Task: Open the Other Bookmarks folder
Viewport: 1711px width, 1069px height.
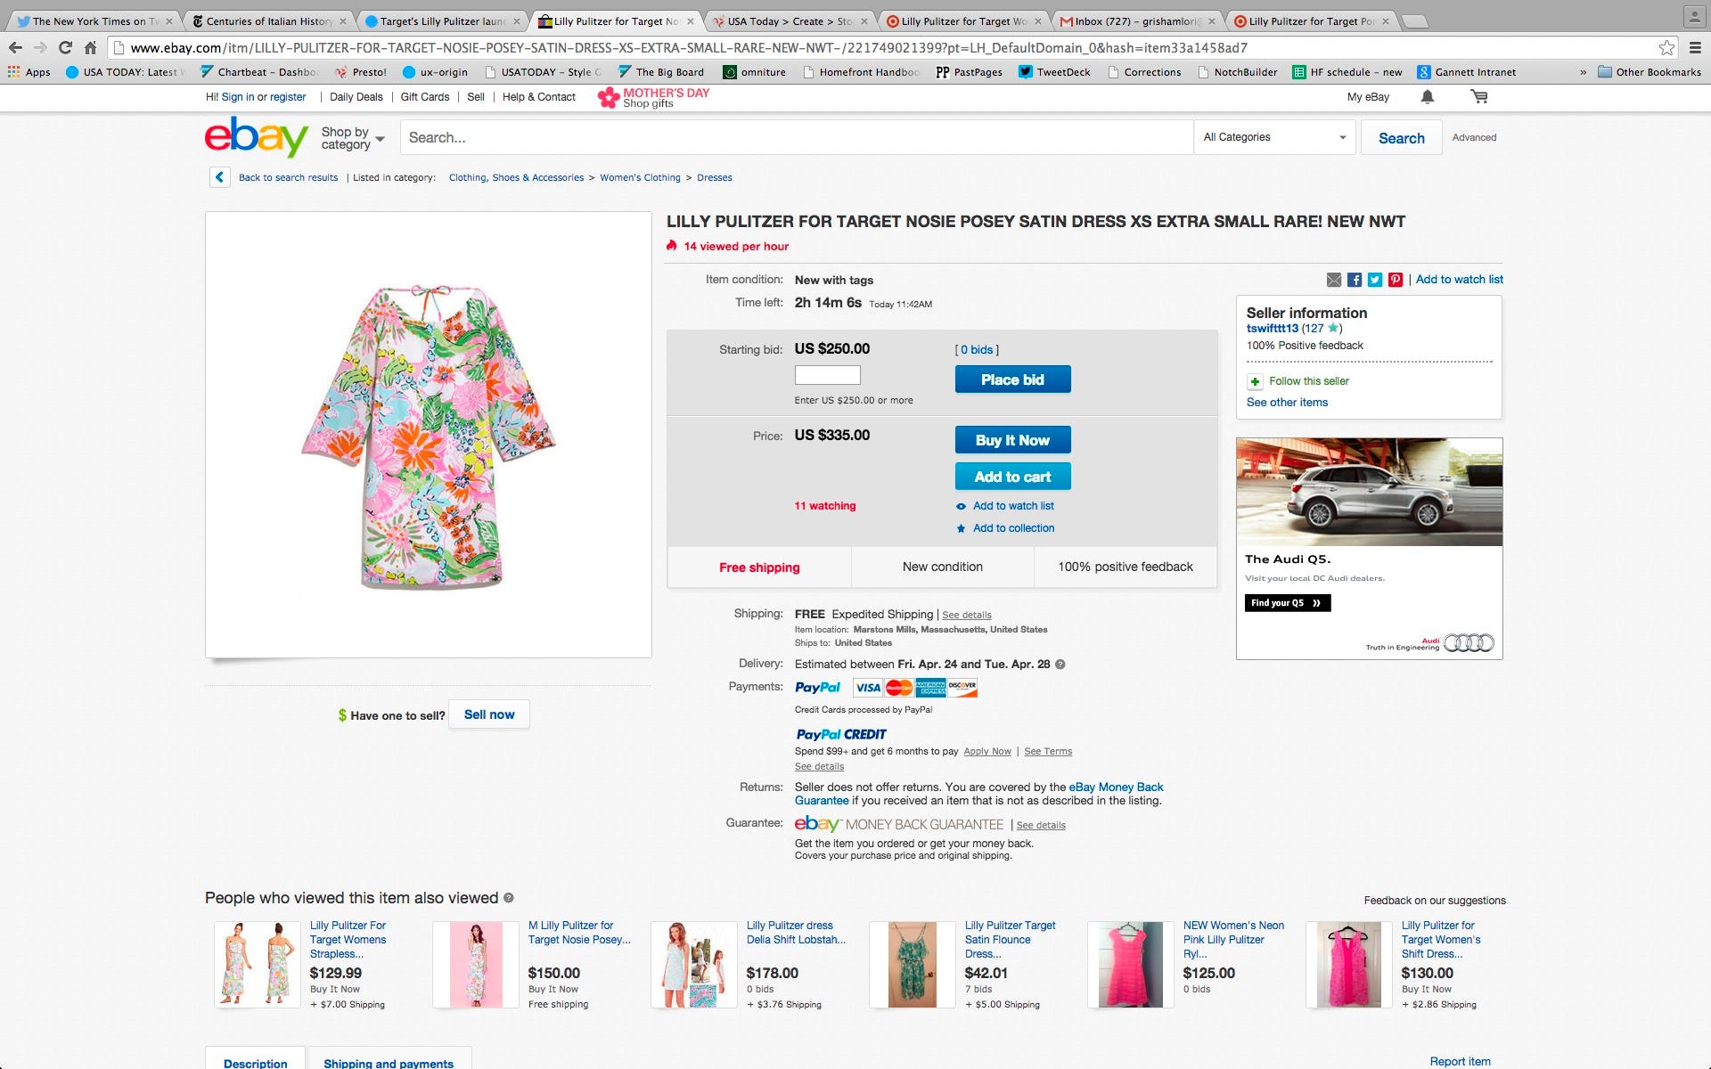Action: point(1650,72)
